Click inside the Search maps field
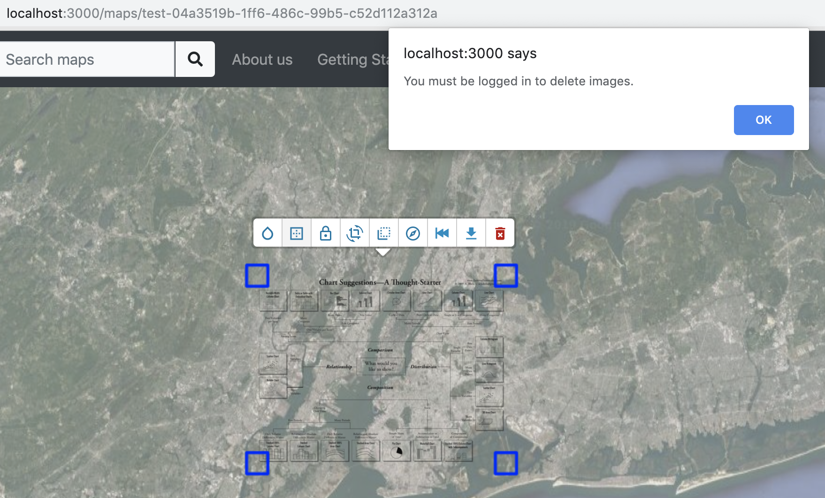825x498 pixels. click(87, 59)
